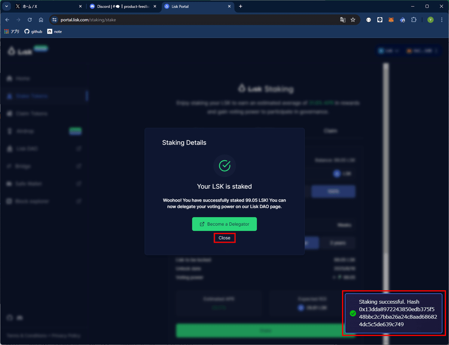Open the note bookmark
The image size is (449, 345).
(55, 32)
